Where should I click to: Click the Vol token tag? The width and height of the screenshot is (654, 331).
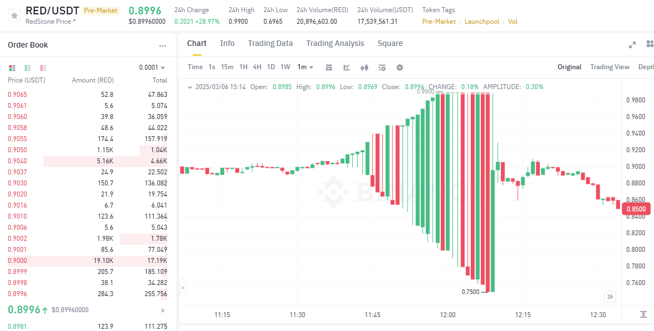point(513,21)
